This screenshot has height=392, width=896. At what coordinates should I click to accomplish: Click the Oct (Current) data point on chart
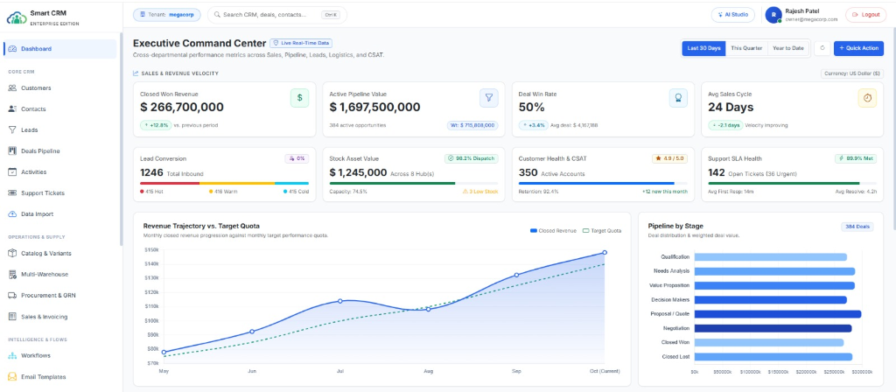pos(605,252)
